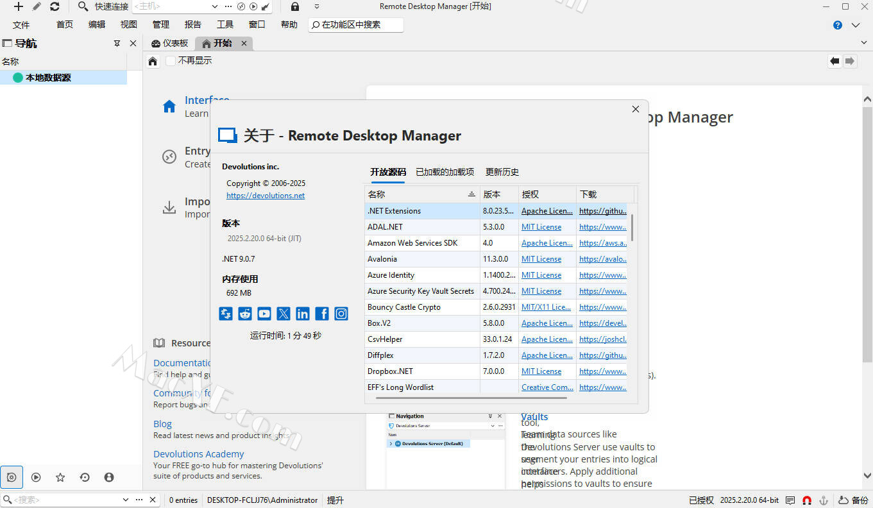873x508 pixels.
Task: Close the 导航 navigation panel
Action: tap(133, 43)
